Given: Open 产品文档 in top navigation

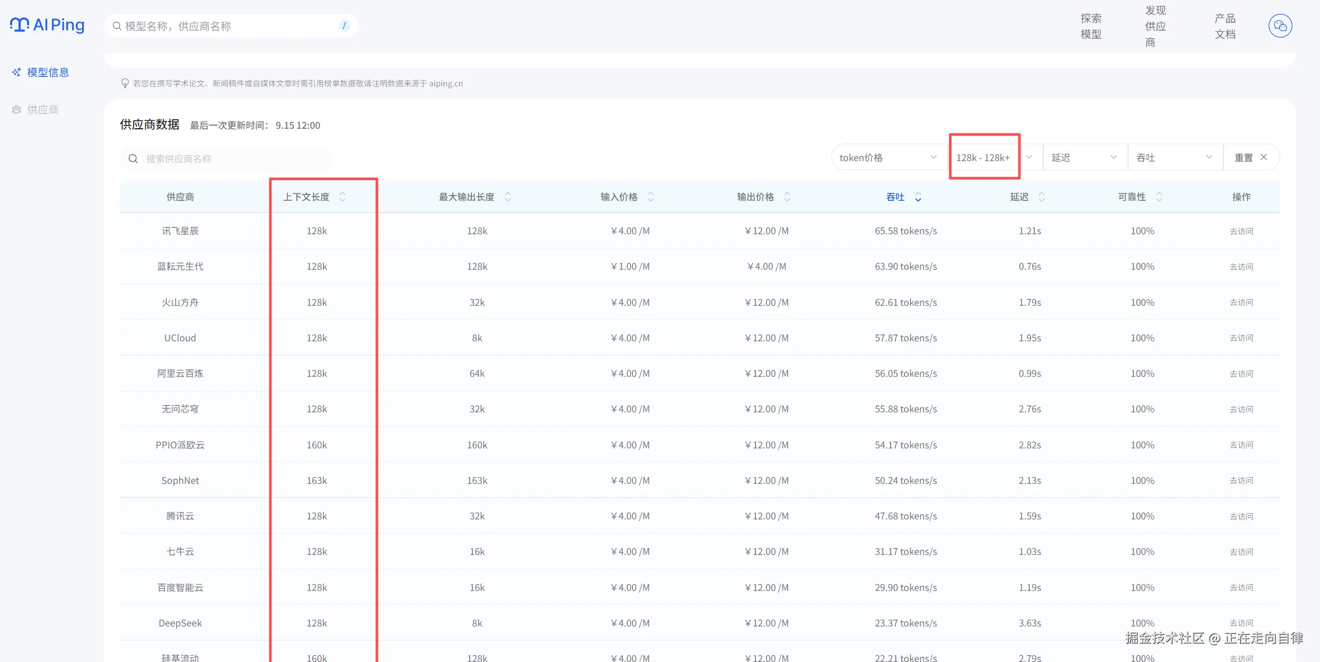Looking at the screenshot, I should [1225, 26].
